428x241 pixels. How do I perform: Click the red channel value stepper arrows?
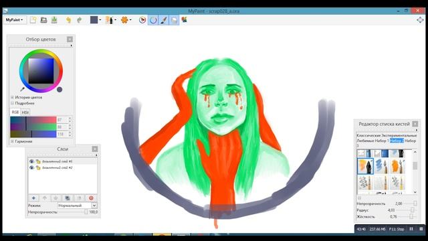click(x=70, y=120)
